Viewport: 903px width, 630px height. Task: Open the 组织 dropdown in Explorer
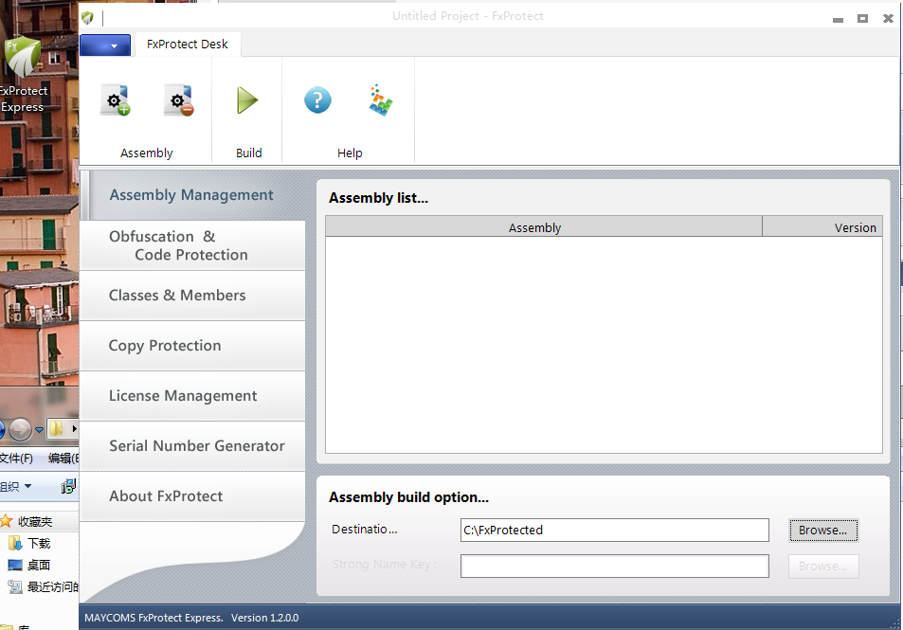pyautogui.click(x=15, y=487)
